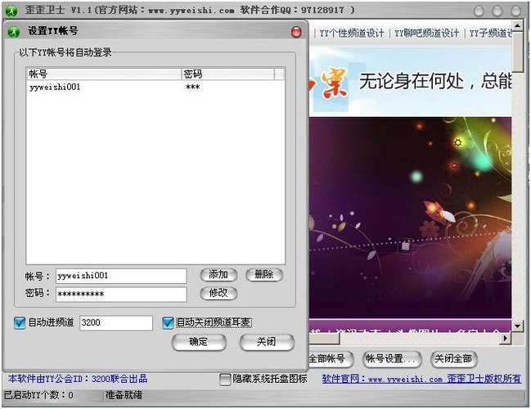Click the 添加 button
Screen dimensions: 531x409
point(218,275)
